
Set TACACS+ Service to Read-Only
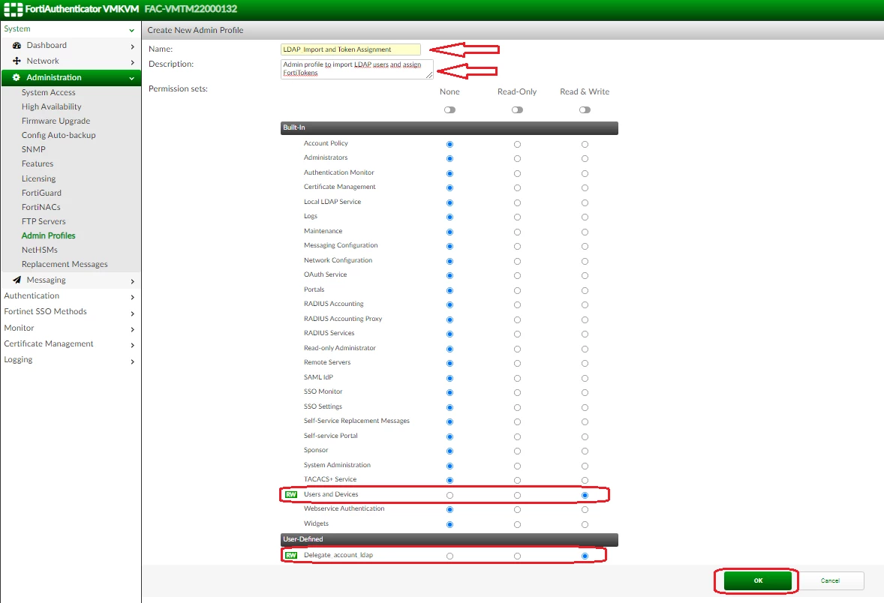click(x=517, y=480)
